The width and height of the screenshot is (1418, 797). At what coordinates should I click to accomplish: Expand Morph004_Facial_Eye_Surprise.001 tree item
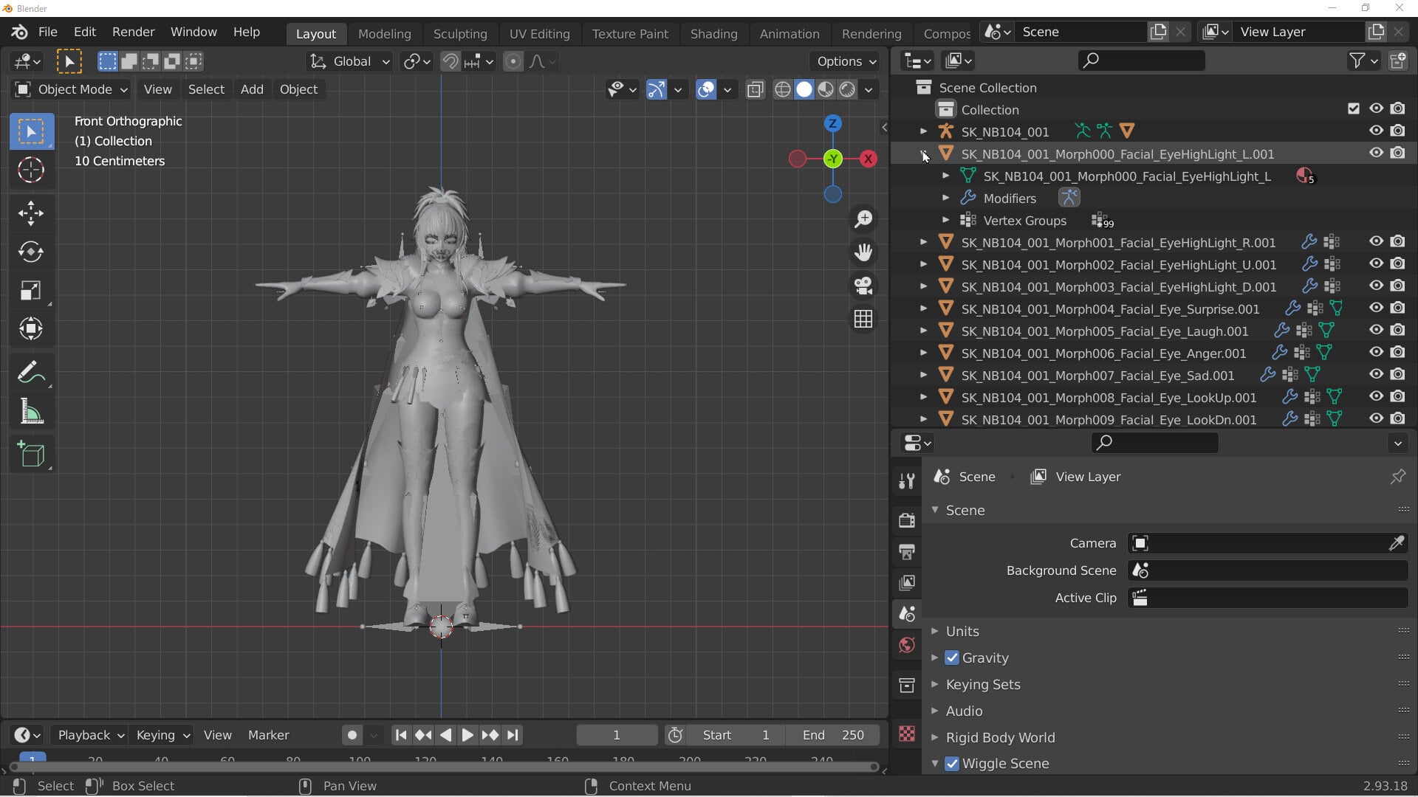tap(923, 308)
